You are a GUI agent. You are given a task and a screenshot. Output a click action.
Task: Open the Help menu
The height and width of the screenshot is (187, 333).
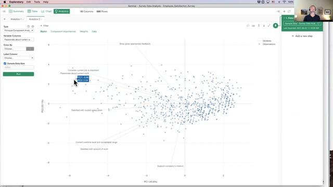coord(46,2)
